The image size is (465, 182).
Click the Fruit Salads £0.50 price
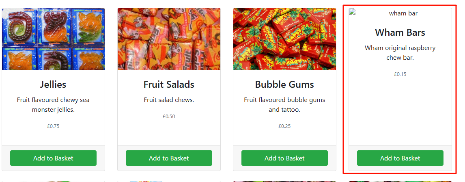tap(169, 116)
